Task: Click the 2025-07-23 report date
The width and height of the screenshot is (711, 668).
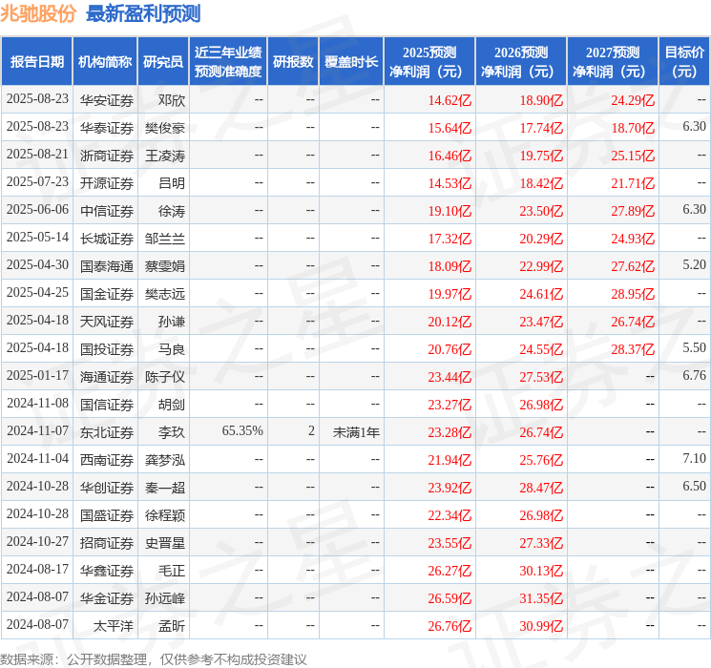Action: (37, 182)
